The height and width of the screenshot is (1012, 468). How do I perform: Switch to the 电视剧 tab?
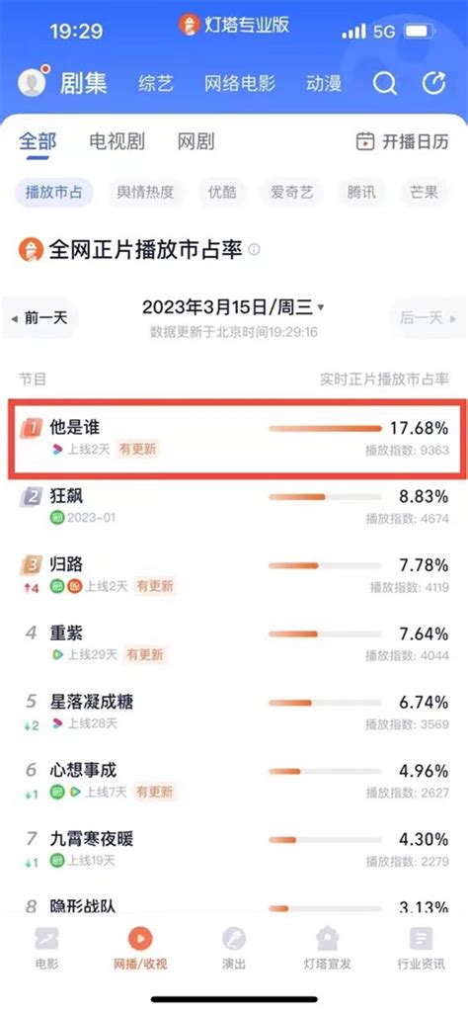point(117,141)
